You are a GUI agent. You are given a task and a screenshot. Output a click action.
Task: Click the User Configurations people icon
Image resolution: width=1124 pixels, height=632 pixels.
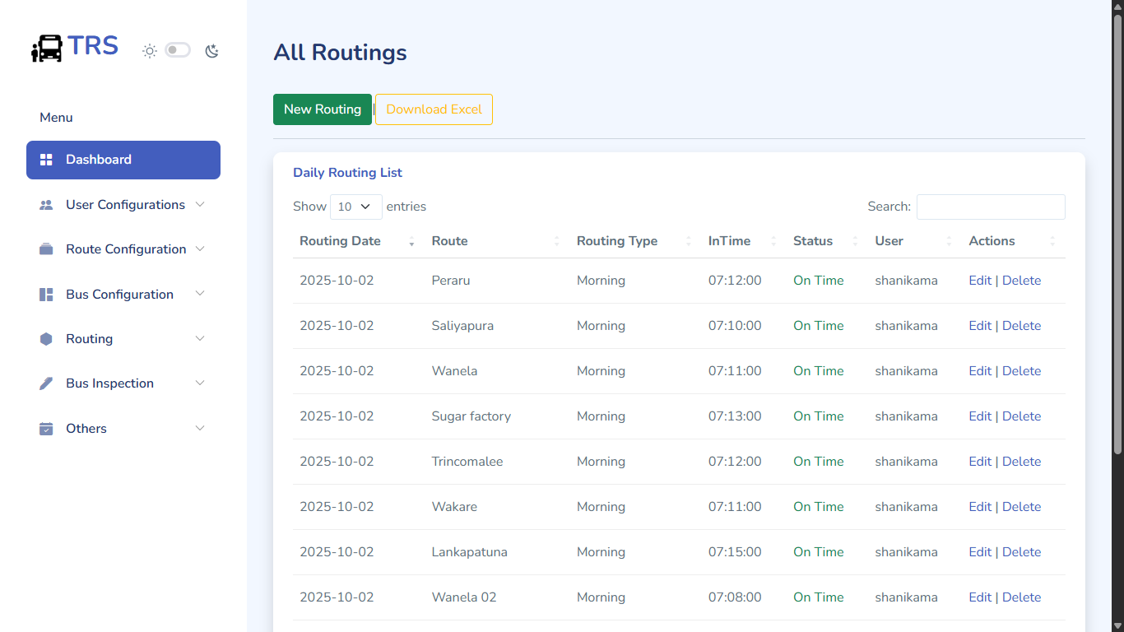point(46,205)
